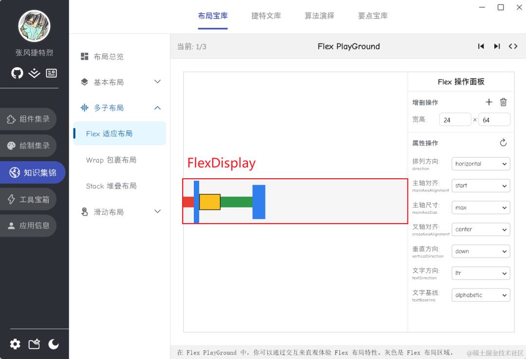Open the crossAxisAlignment center dropdown
The width and height of the screenshot is (526, 359).
pos(481,229)
